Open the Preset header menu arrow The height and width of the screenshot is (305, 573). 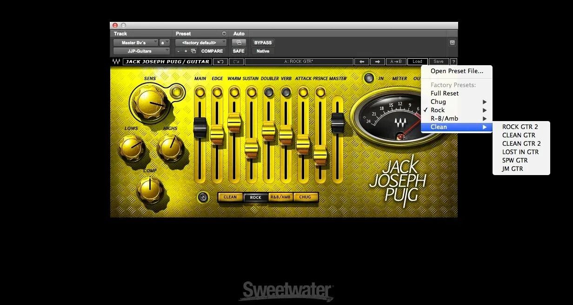tap(224, 34)
